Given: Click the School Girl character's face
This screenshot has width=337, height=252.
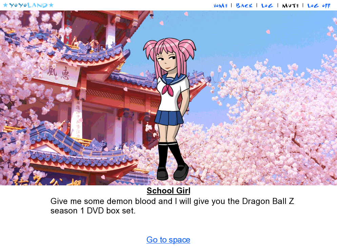Looking at the screenshot, I should point(166,61).
